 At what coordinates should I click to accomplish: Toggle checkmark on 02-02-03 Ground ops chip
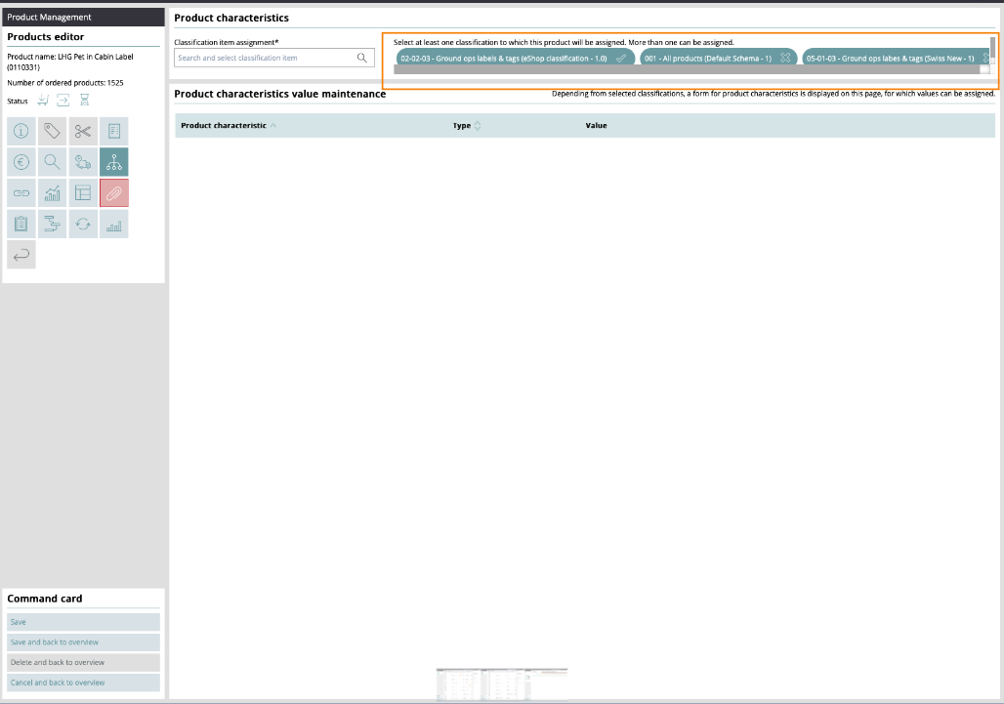coord(621,59)
